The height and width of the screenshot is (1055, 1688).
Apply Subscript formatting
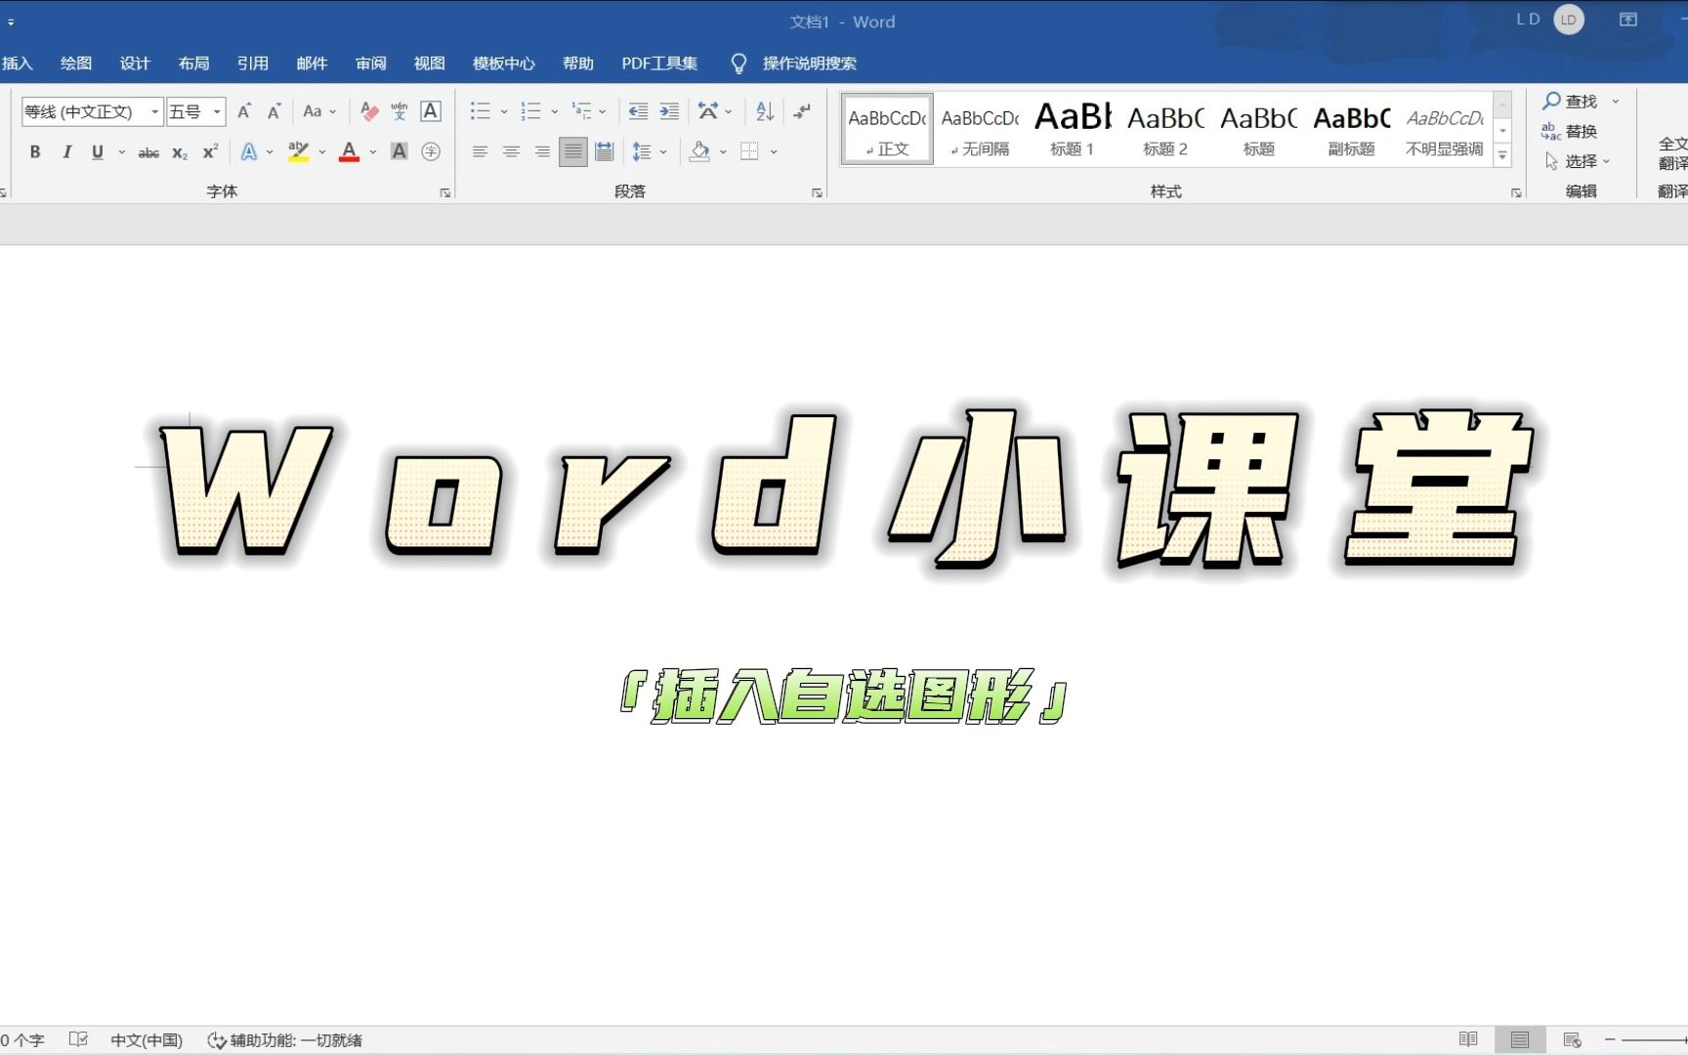[180, 152]
